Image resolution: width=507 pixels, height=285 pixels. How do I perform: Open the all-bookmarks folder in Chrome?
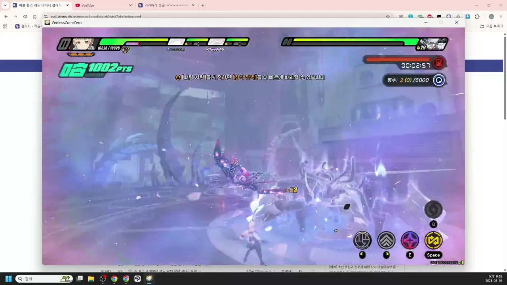coord(491,26)
